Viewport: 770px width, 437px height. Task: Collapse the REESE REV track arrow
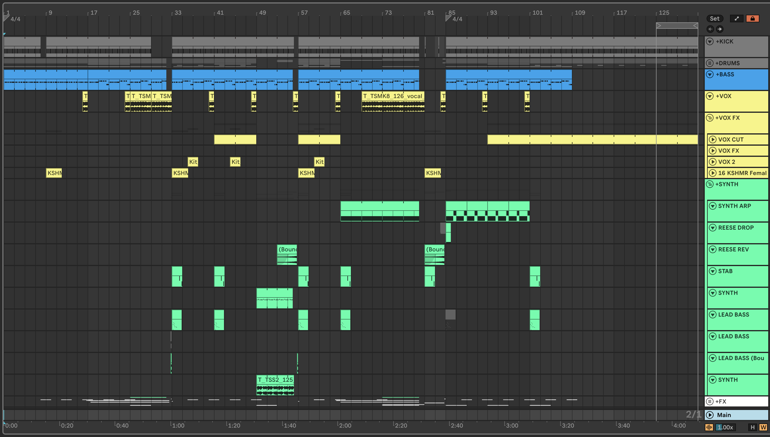pos(713,249)
